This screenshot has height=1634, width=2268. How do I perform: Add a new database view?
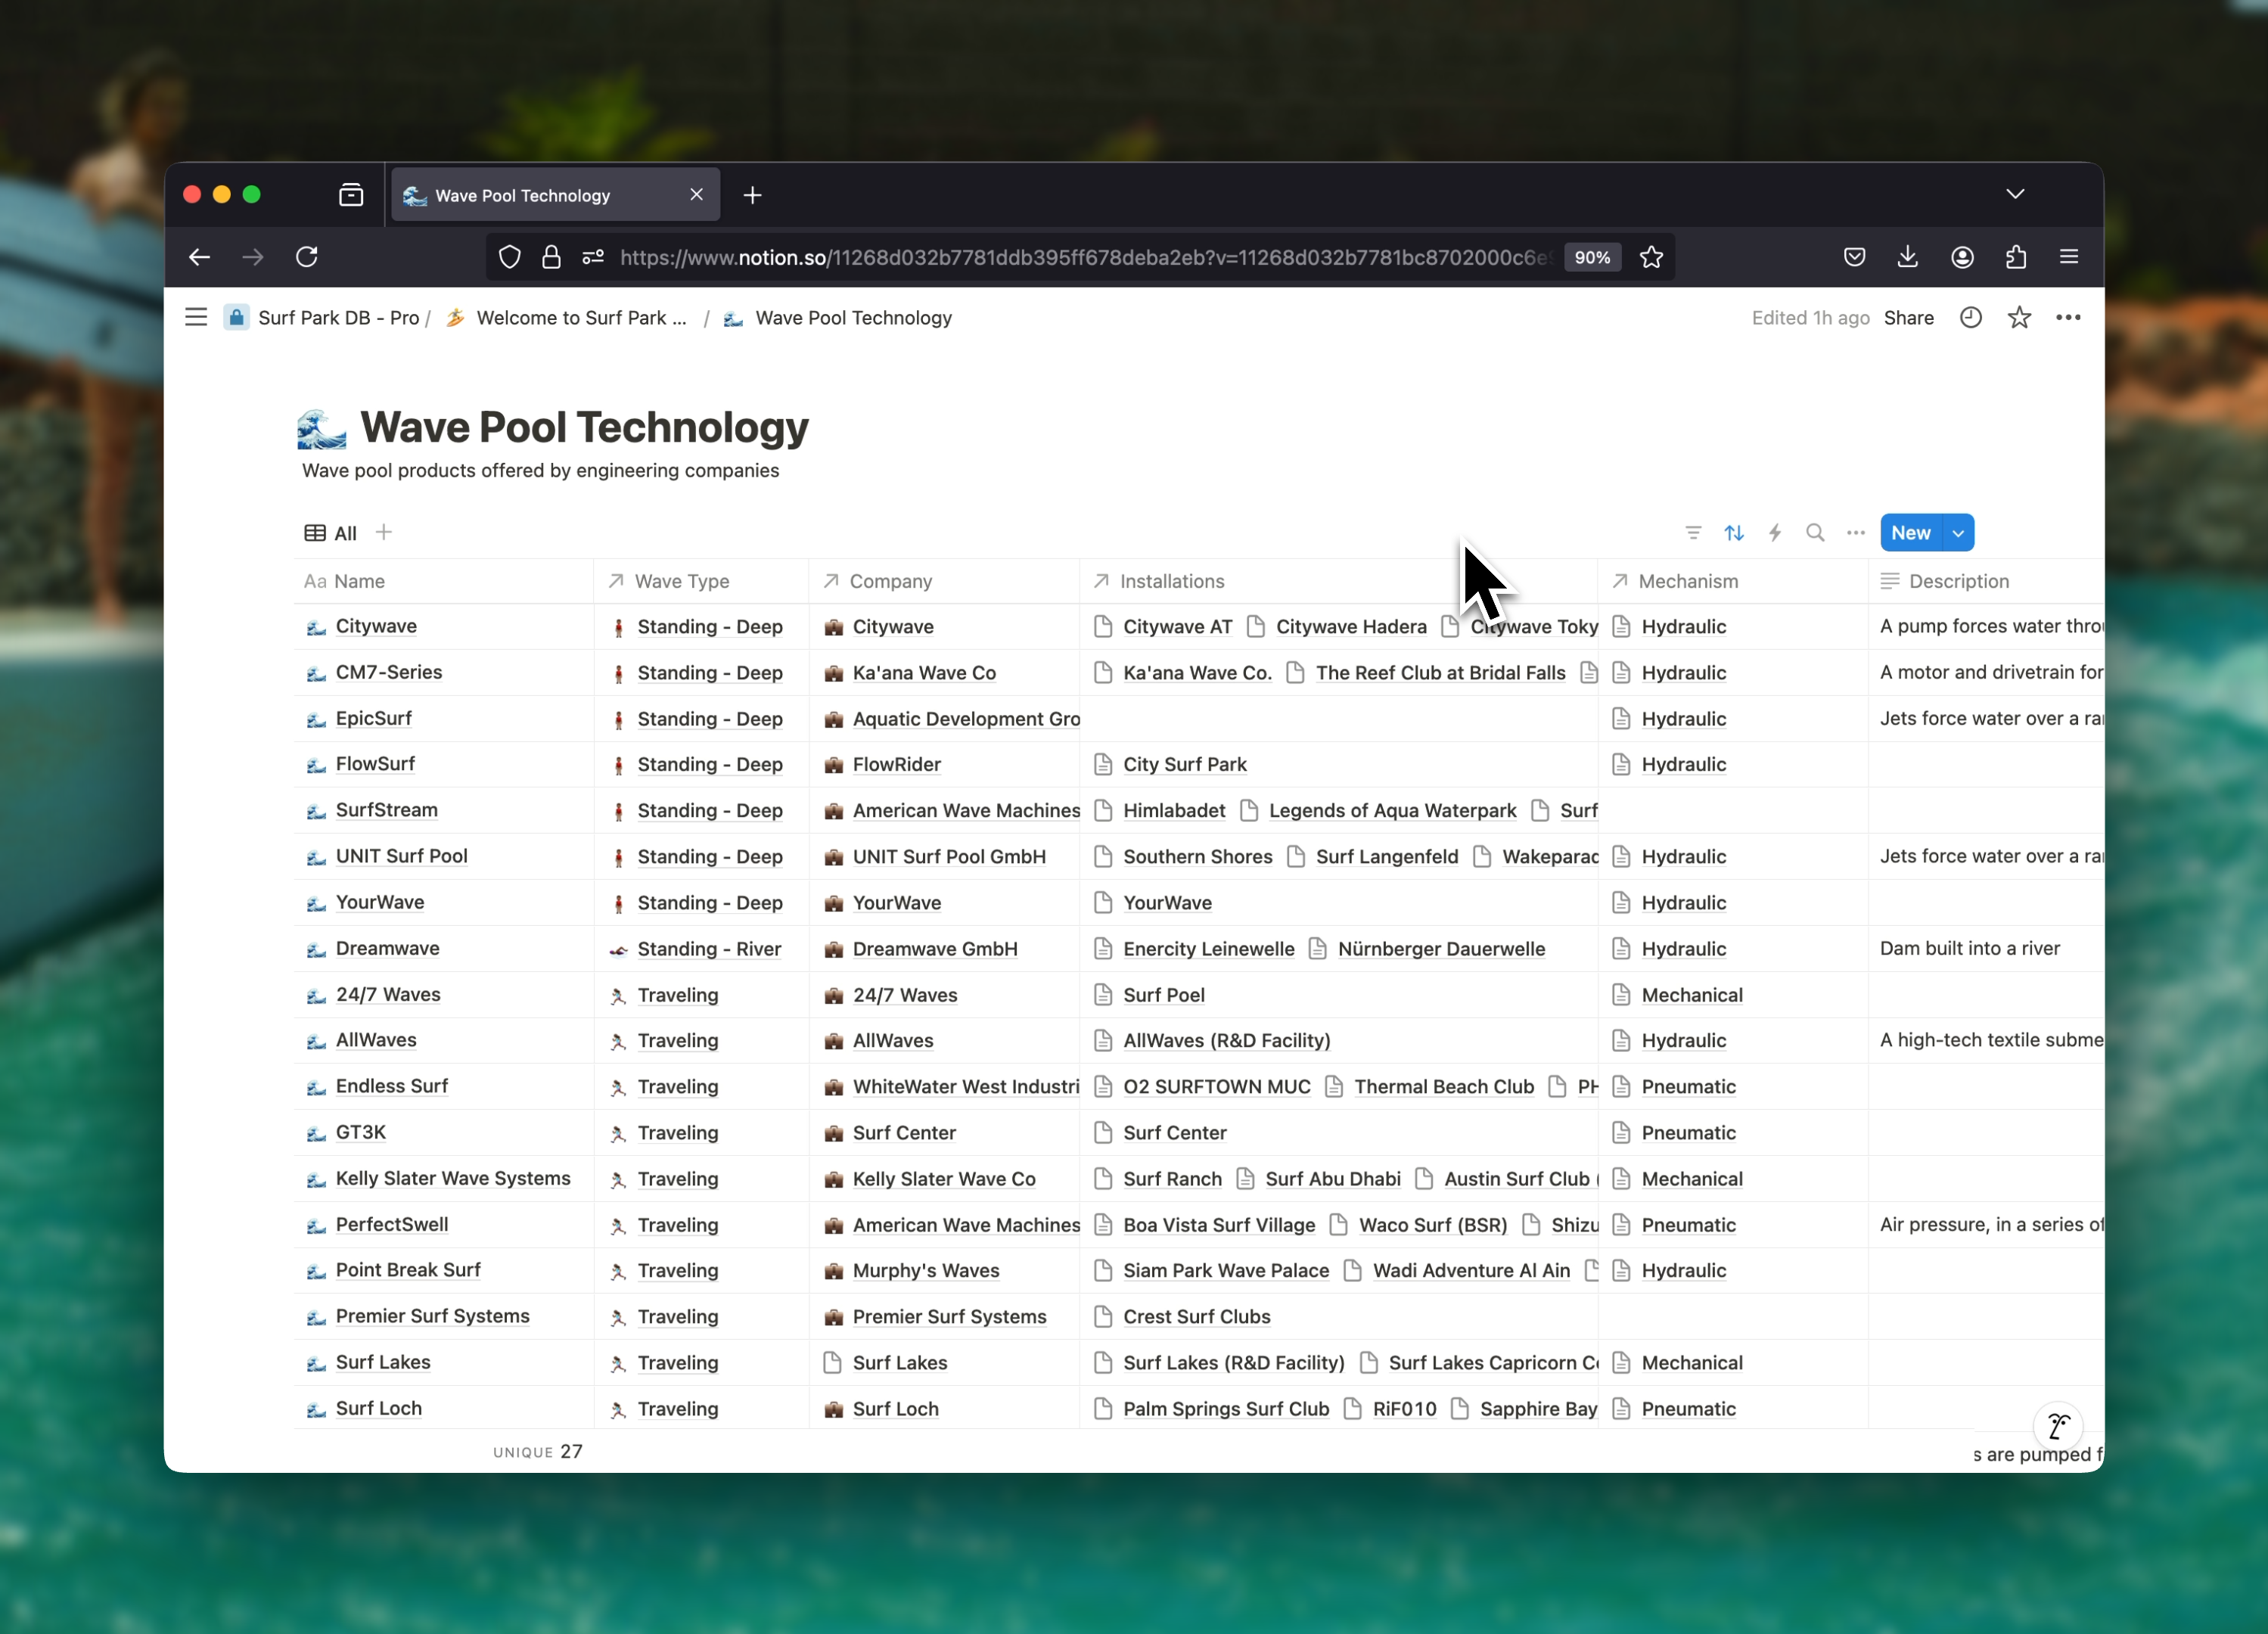pyautogui.click(x=384, y=533)
